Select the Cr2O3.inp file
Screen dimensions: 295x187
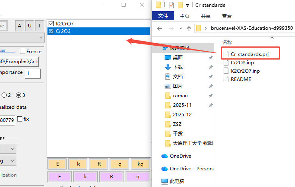click(243, 63)
